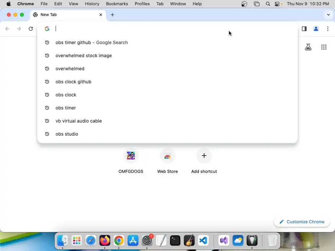
Task: Open Launchpad from the Dock
Action: point(77,241)
